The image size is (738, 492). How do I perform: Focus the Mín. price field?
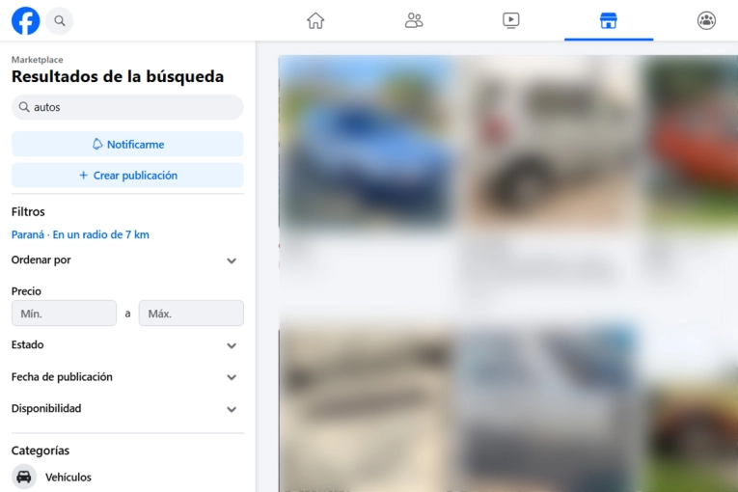64,314
